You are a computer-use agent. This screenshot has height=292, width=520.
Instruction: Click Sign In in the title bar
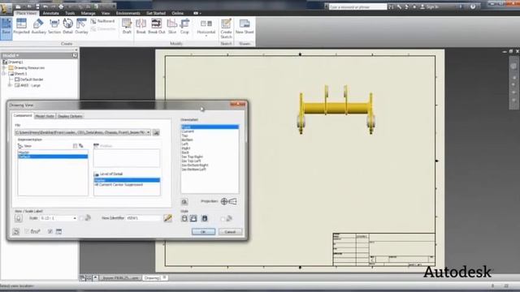[430, 6]
